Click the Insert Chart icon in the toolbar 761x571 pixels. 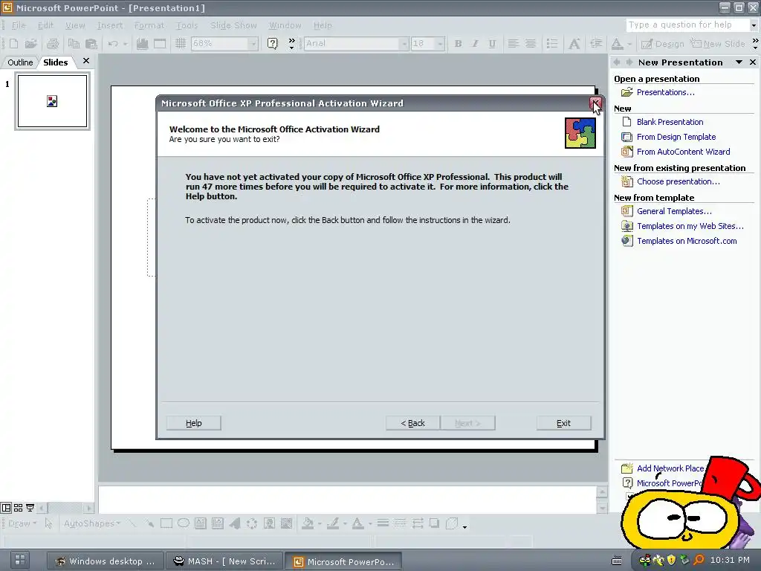coord(142,44)
